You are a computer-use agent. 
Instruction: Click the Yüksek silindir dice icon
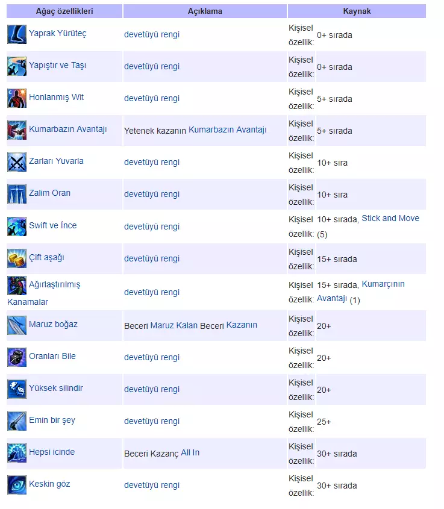(17, 389)
